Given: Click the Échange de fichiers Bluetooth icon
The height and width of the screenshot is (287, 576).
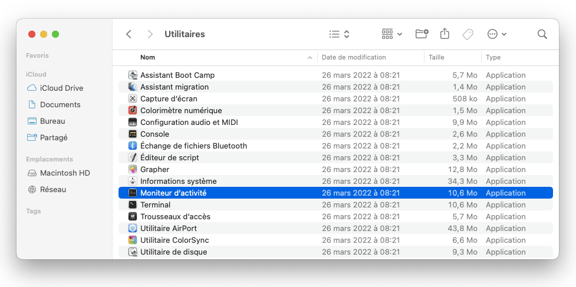Looking at the screenshot, I should tap(133, 146).
